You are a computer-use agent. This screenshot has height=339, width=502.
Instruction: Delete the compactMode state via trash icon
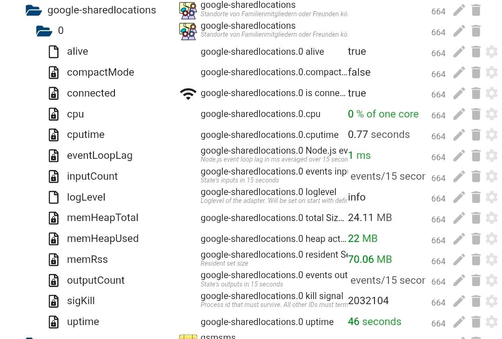coord(475,72)
